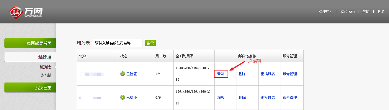Open 账号管理 for first domain row

point(290,74)
